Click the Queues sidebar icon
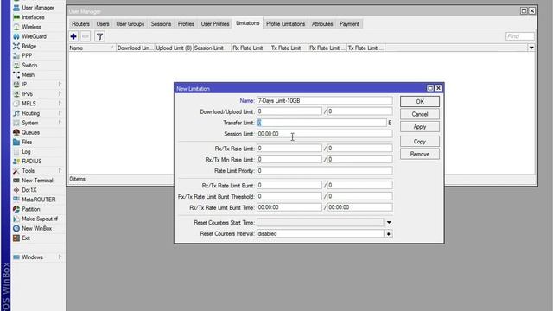Image resolution: width=553 pixels, height=311 pixels. 16,132
